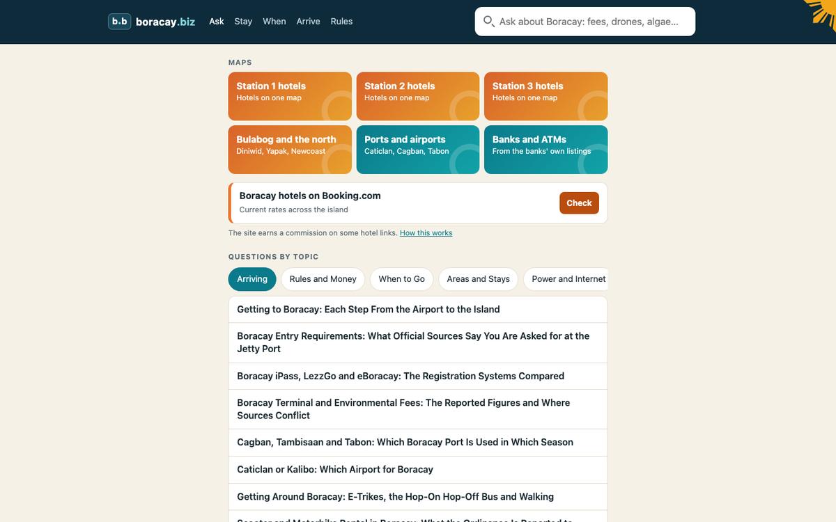Screen dimensions: 836x522
Task: Open the Station 1 hotels map card
Action: 290,96
